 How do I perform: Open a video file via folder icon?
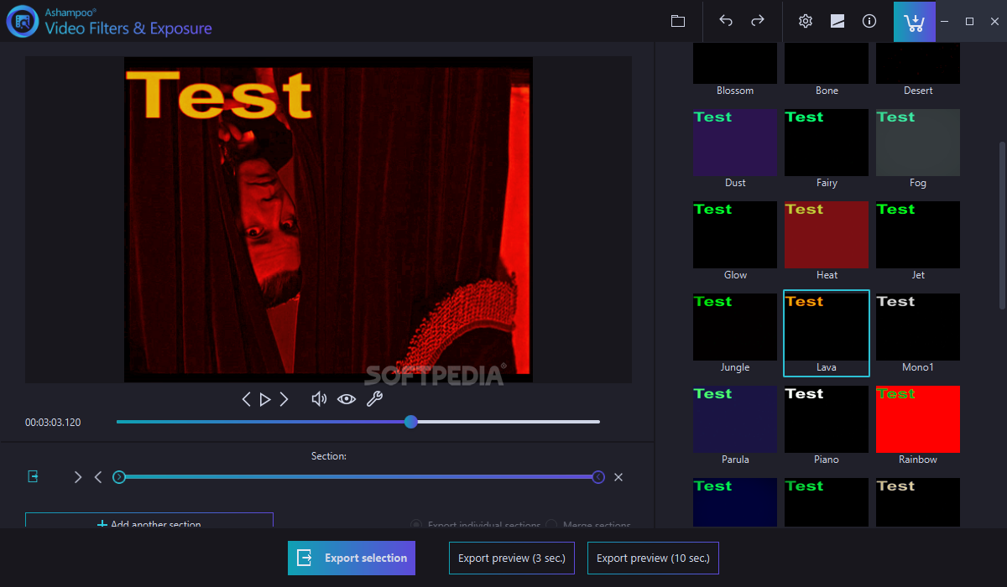coord(678,21)
